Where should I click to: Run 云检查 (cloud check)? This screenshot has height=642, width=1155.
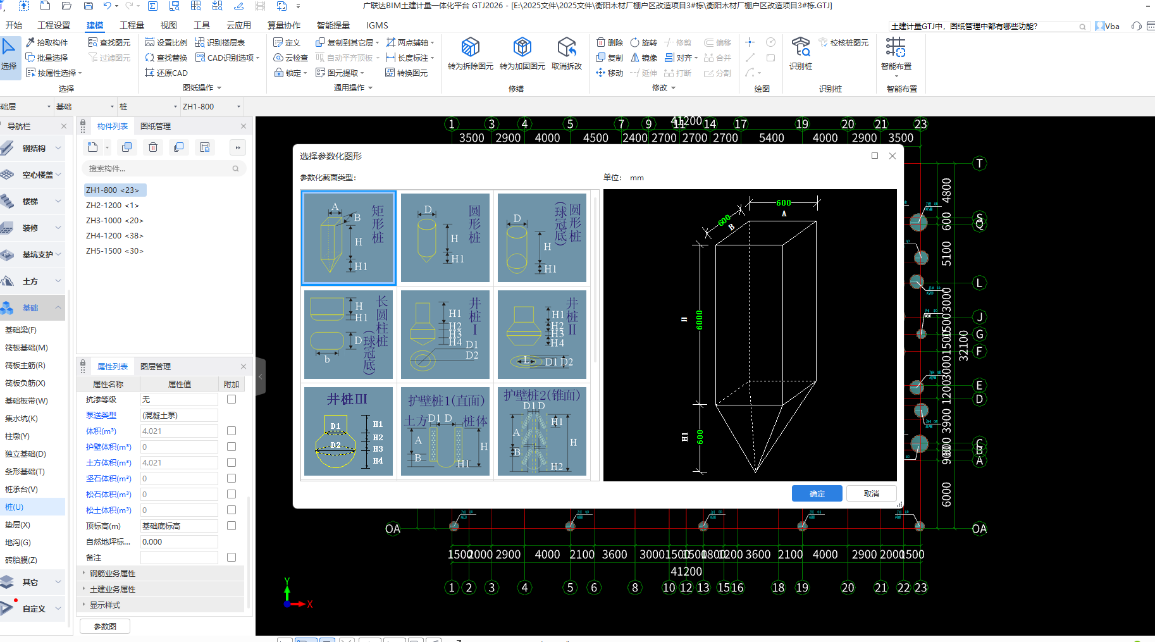[291, 58]
